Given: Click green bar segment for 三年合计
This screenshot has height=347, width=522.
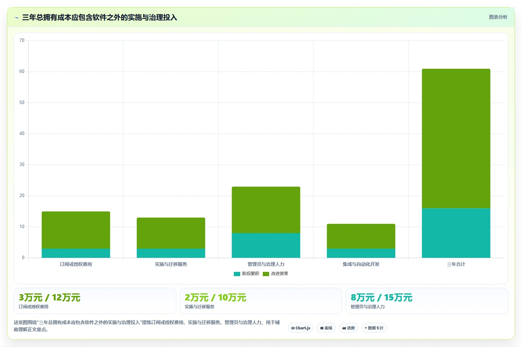Looking at the screenshot, I should pyautogui.click(x=456, y=139).
